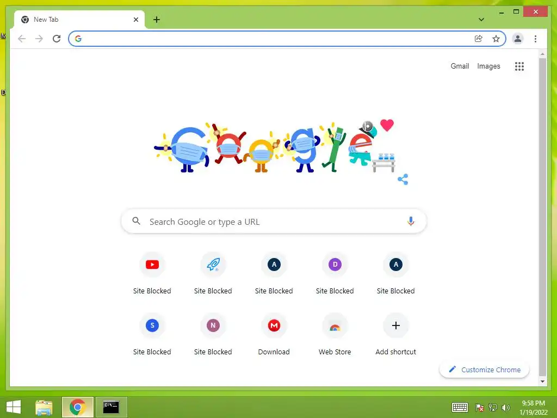Viewport: 557px width, 418px height.
Task: Open the on-screen keyboard tray icon
Action: tap(460, 407)
